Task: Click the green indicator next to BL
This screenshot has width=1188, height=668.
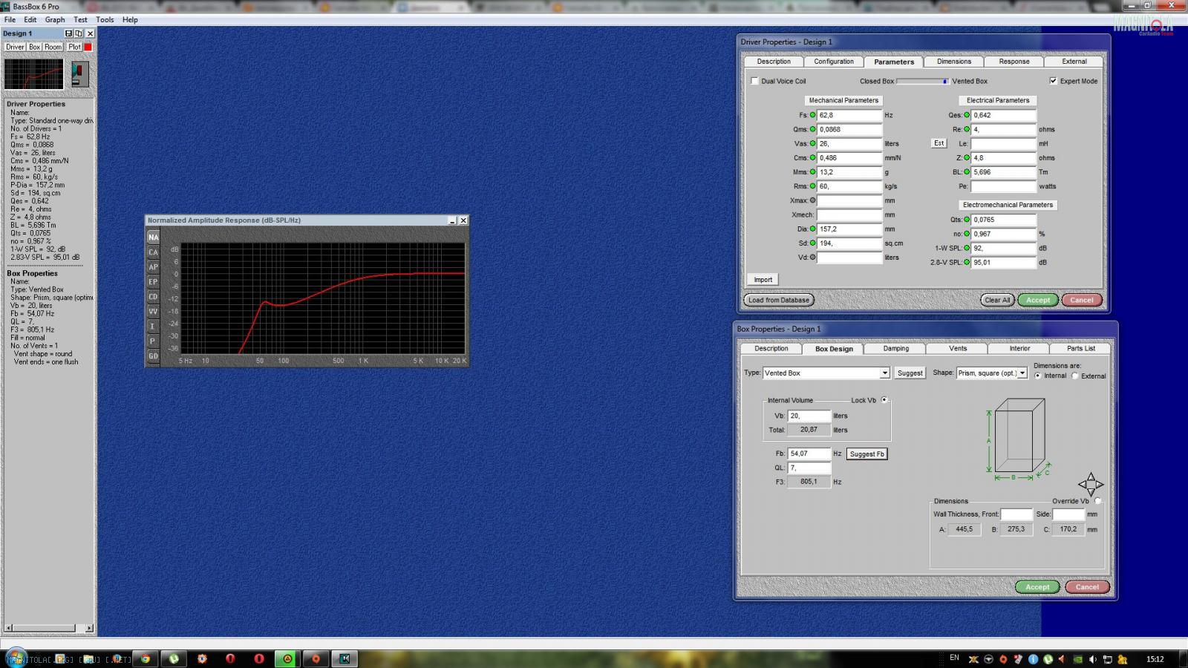Action: (967, 172)
